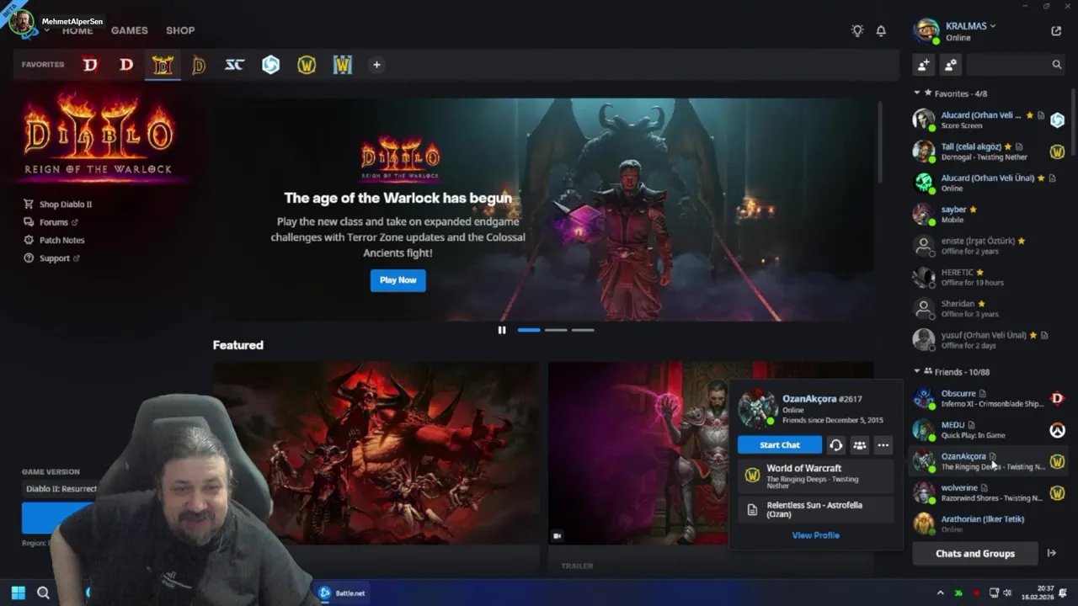The height and width of the screenshot is (606, 1078).
Task: Click the Heroes icon beside Alucard Score Screen
Action: pyautogui.click(x=1057, y=120)
